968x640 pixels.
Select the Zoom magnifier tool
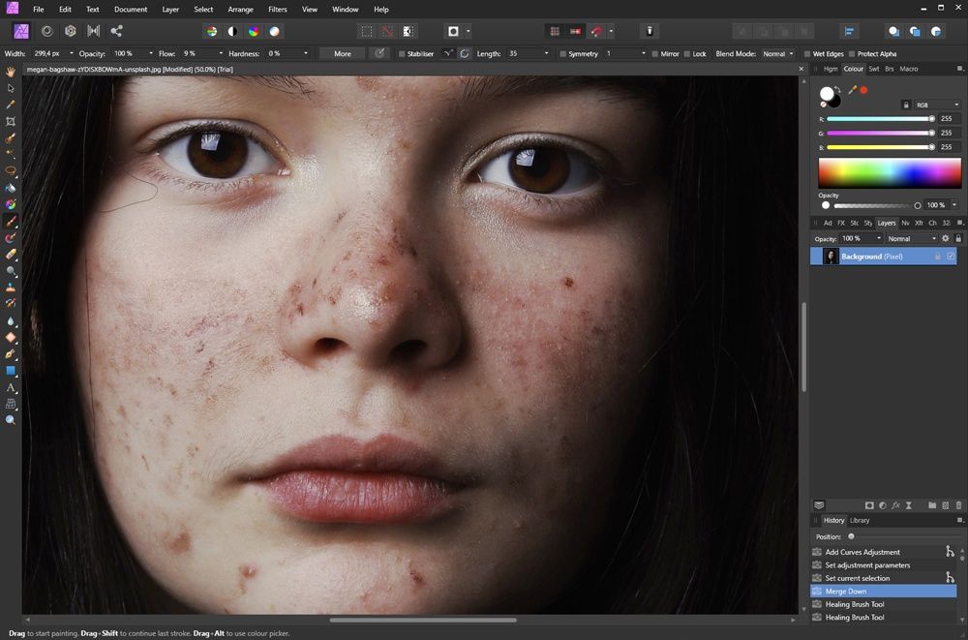click(x=11, y=420)
